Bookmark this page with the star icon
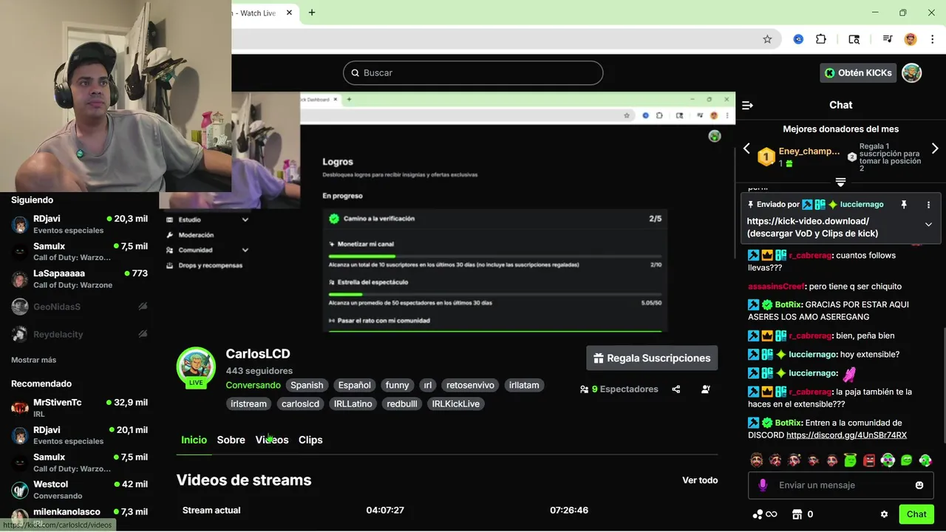The height and width of the screenshot is (532, 946). pyautogui.click(x=767, y=39)
